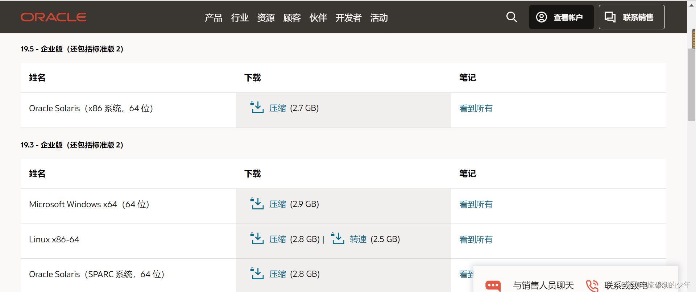Click the Microsoft Windows x64 (64 位) name cell
Viewport: 696px width, 292px height.
pos(128,206)
